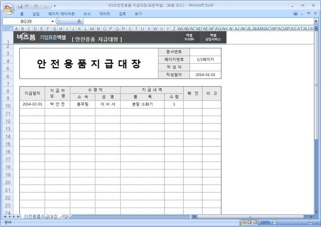Switch to Normal view in status bar
Screen dimensions: 321x227
(x=244, y=222)
